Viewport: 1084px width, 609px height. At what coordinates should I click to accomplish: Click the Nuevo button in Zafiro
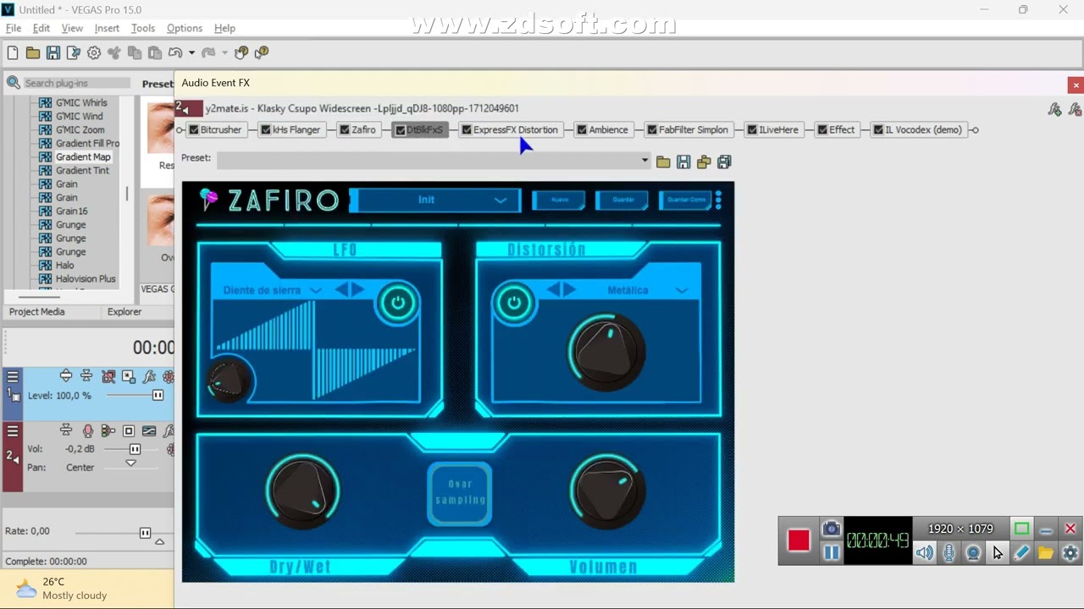click(559, 200)
